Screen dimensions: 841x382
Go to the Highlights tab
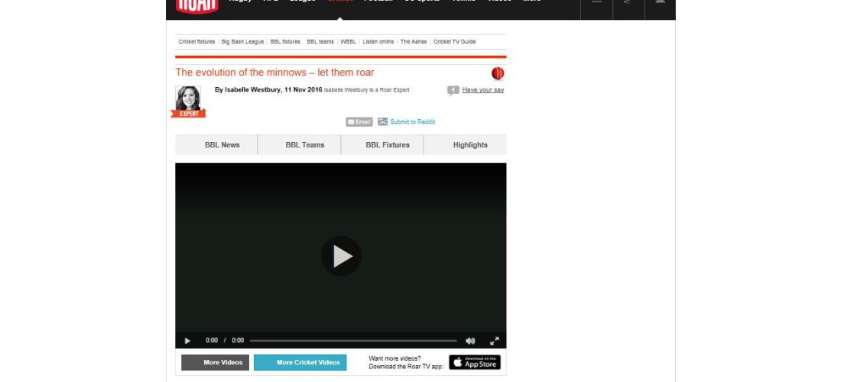coord(470,145)
